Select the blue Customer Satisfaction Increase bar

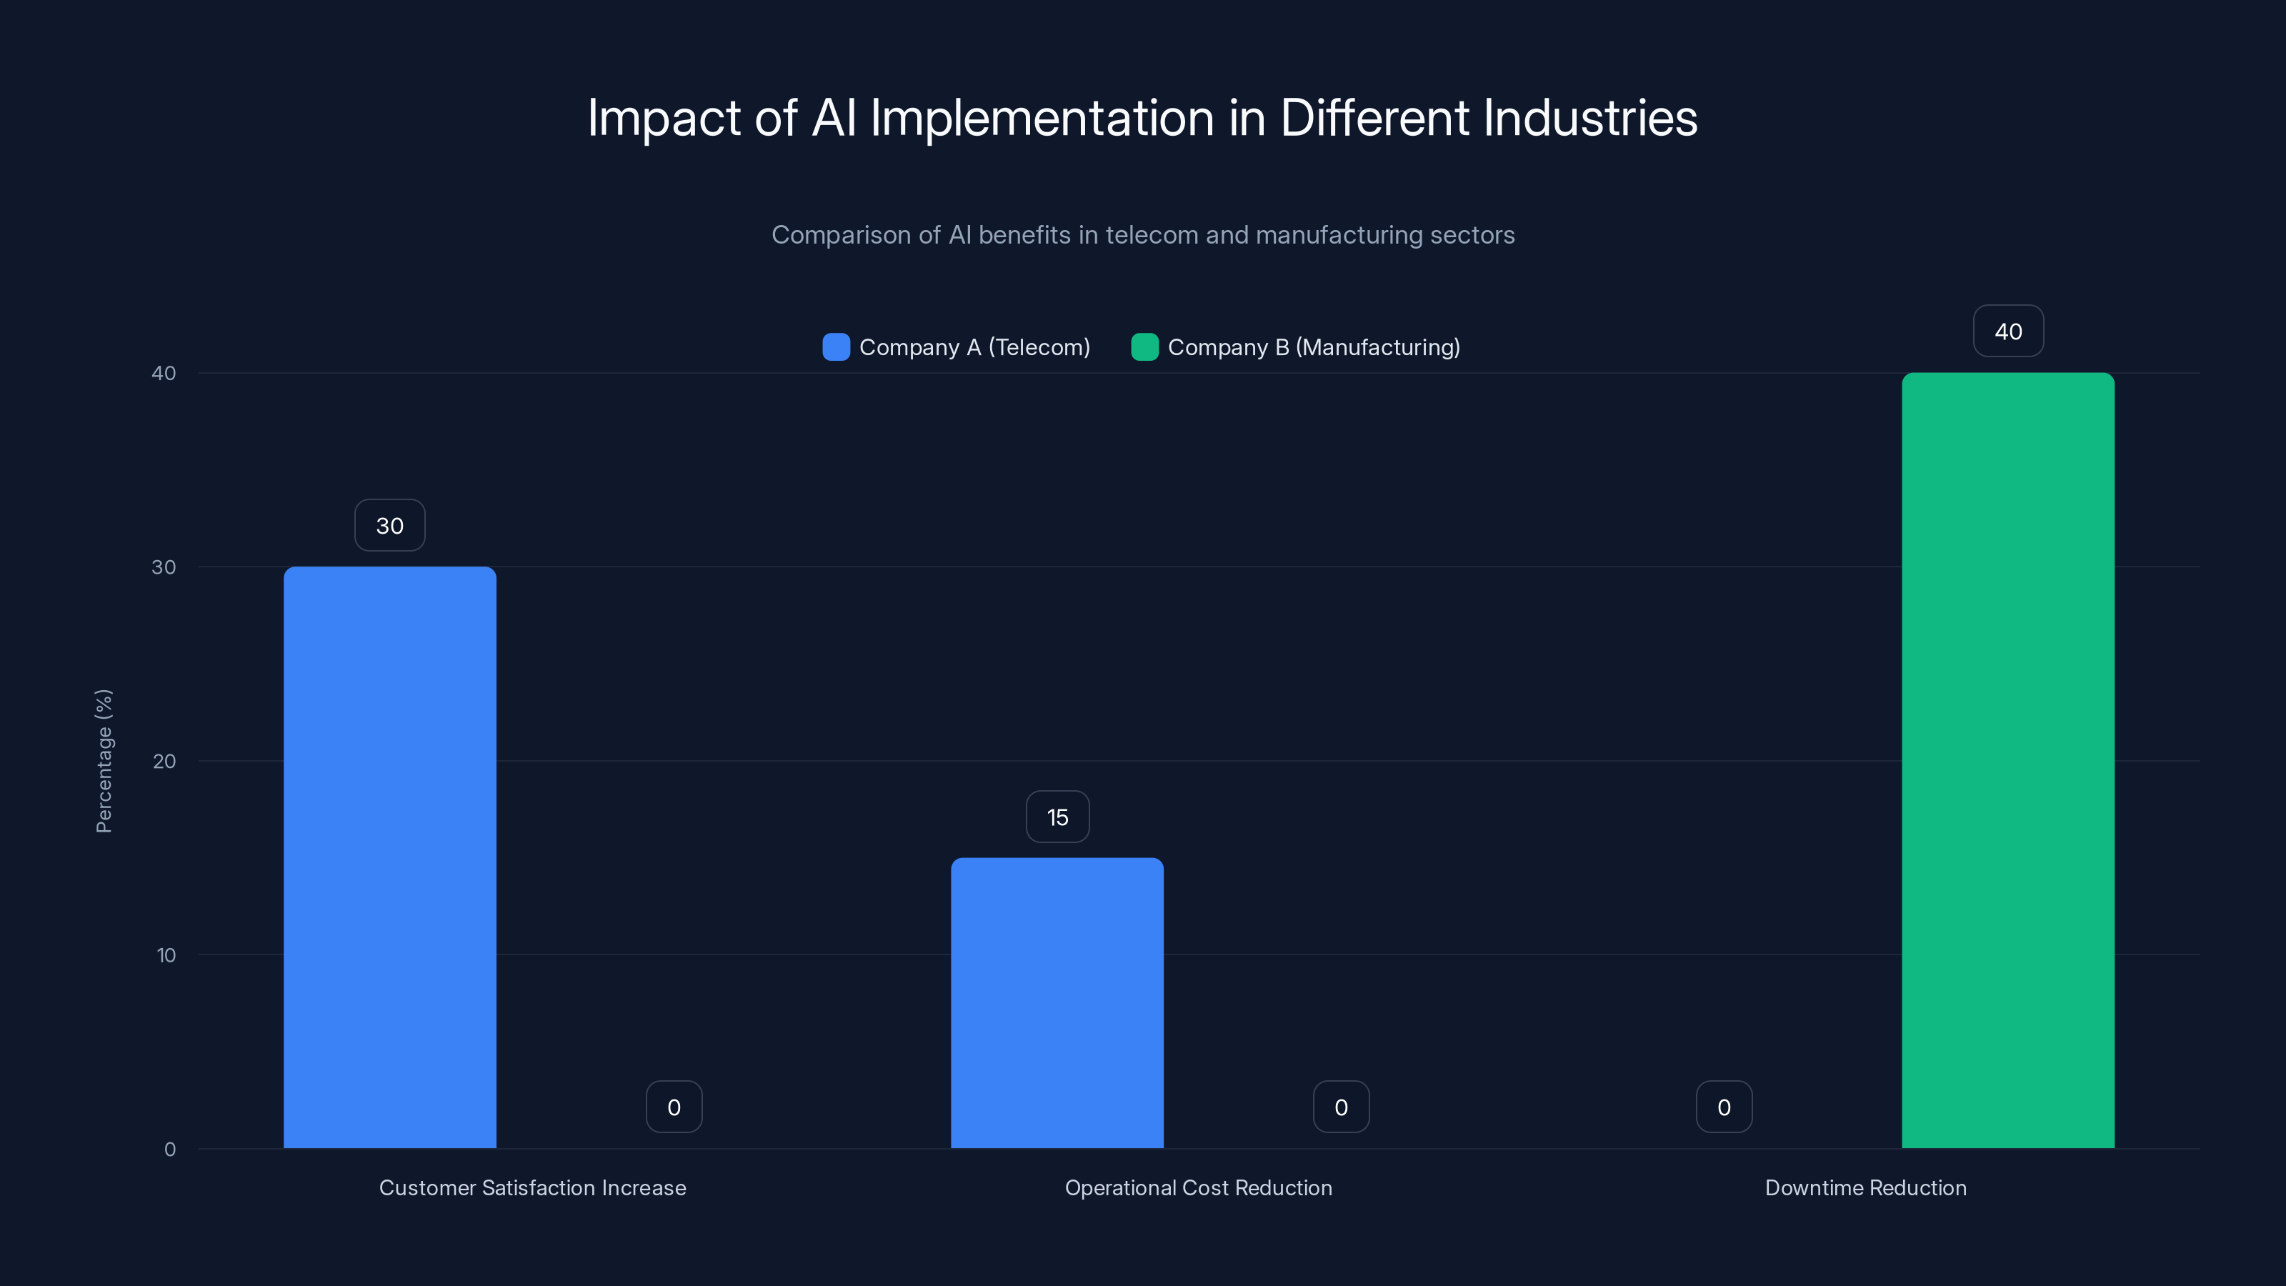click(389, 857)
